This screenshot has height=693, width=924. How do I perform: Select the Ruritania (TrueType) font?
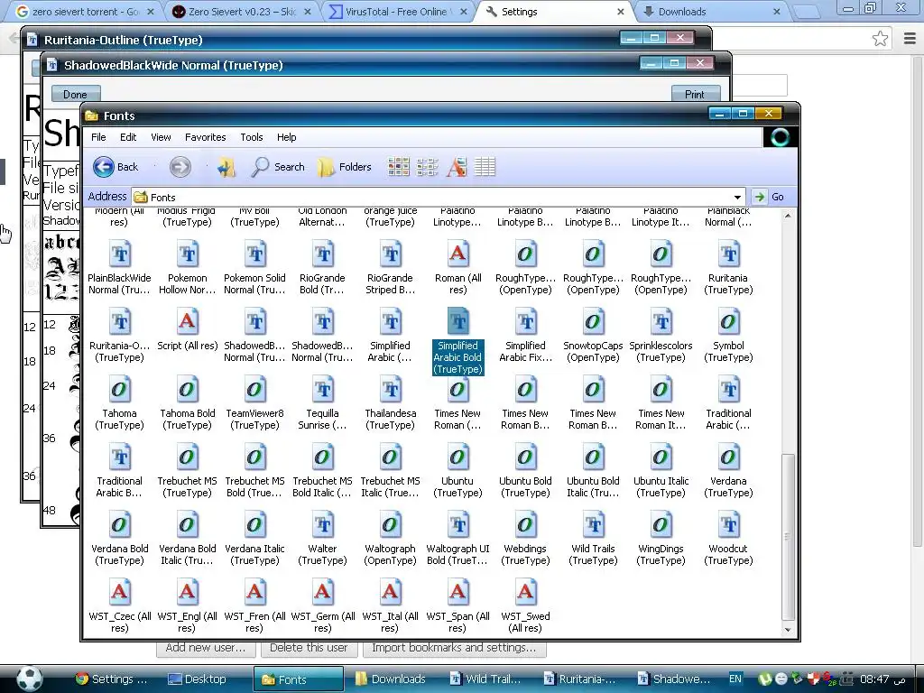pos(728,268)
